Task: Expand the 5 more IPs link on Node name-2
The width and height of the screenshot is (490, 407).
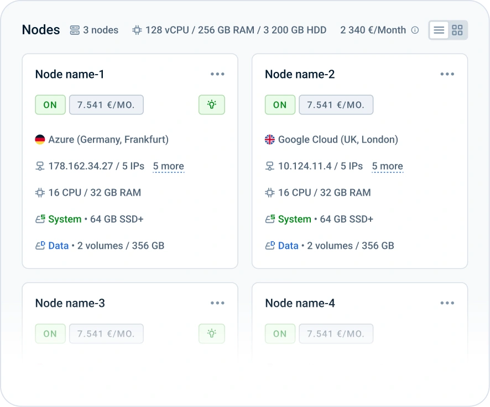Action: tap(388, 166)
